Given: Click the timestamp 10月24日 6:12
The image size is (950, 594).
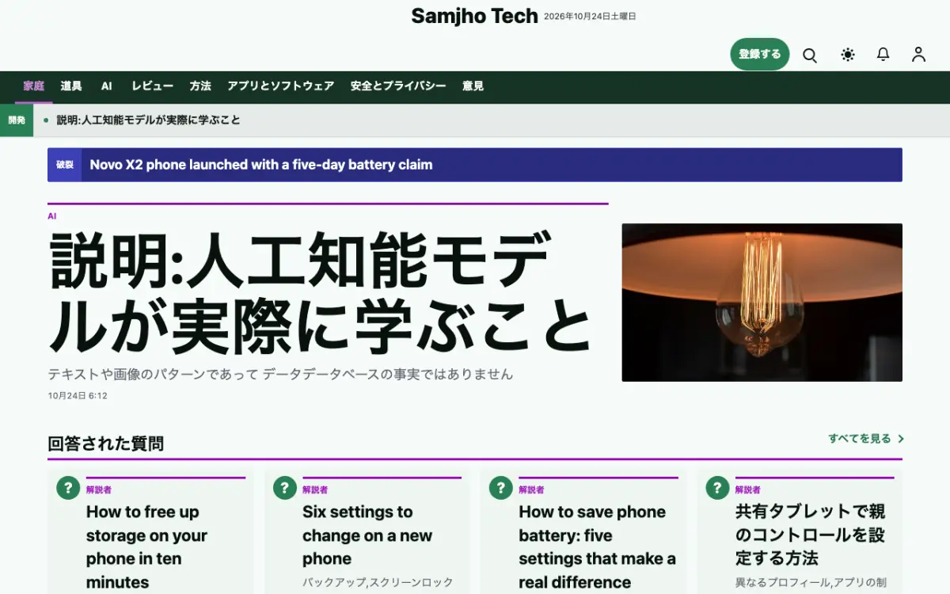Looking at the screenshot, I should 78,395.
